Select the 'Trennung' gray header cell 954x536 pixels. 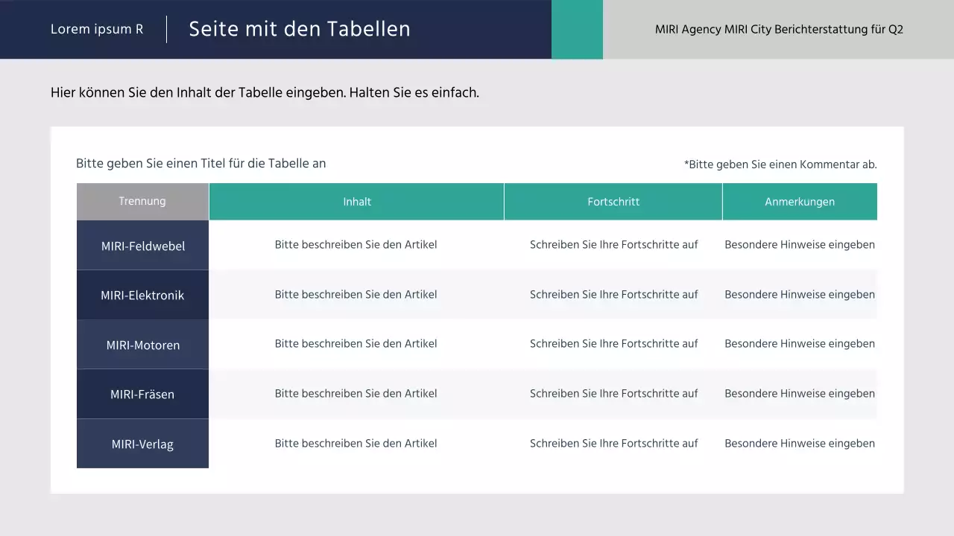(142, 201)
